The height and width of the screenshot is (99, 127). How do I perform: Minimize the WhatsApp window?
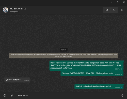[112, 2]
